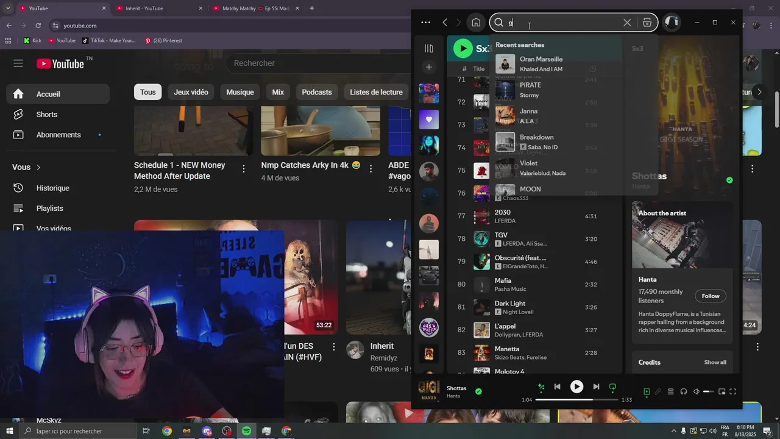Skip to previous track

tap(557, 387)
